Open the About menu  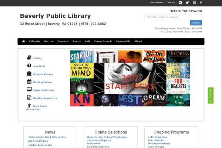tap(138, 41)
